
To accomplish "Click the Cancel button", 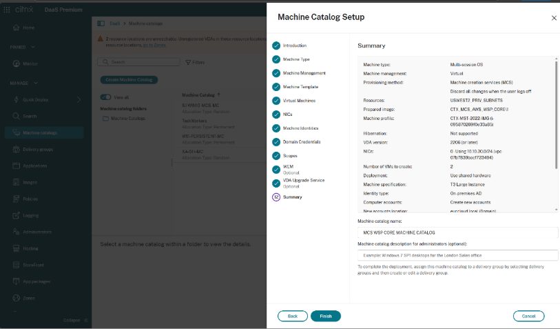I will click(528, 316).
